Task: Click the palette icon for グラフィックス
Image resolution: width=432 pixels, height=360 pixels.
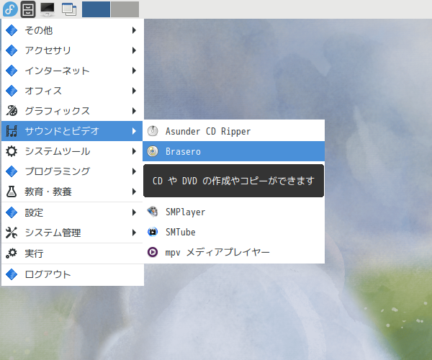Action: tap(12, 111)
